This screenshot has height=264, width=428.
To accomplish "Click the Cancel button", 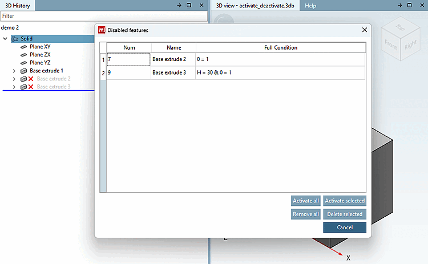I will (x=345, y=228).
